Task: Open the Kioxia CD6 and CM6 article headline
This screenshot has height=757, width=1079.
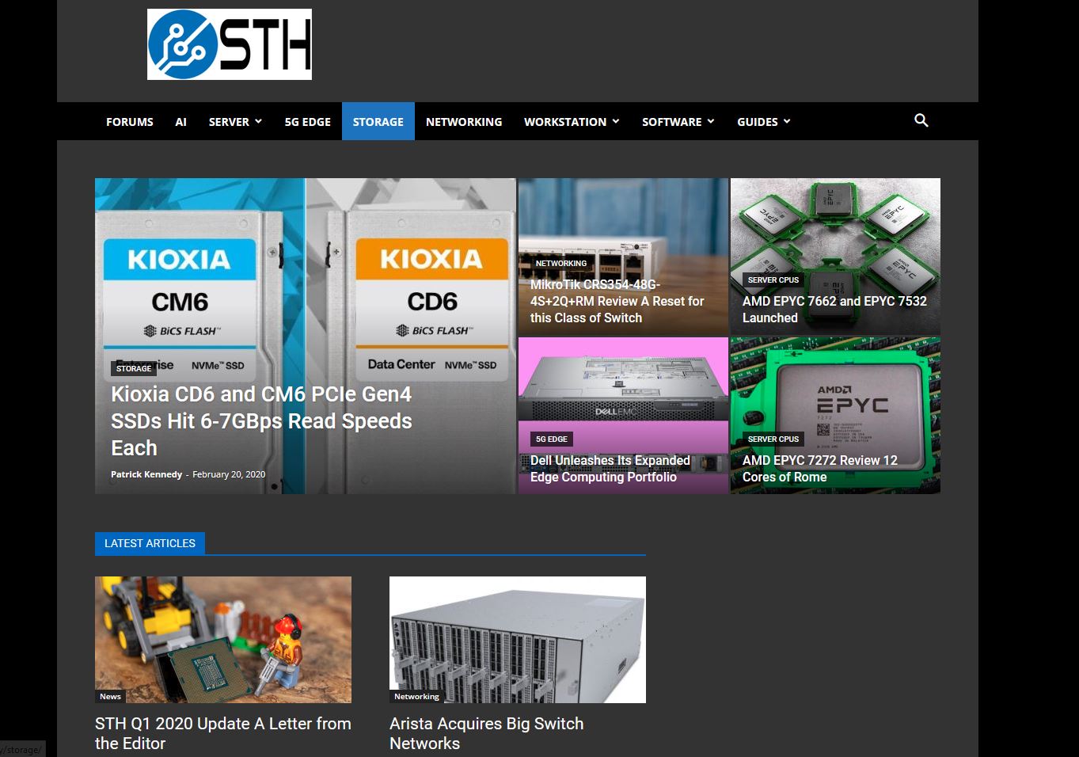Action: click(262, 421)
